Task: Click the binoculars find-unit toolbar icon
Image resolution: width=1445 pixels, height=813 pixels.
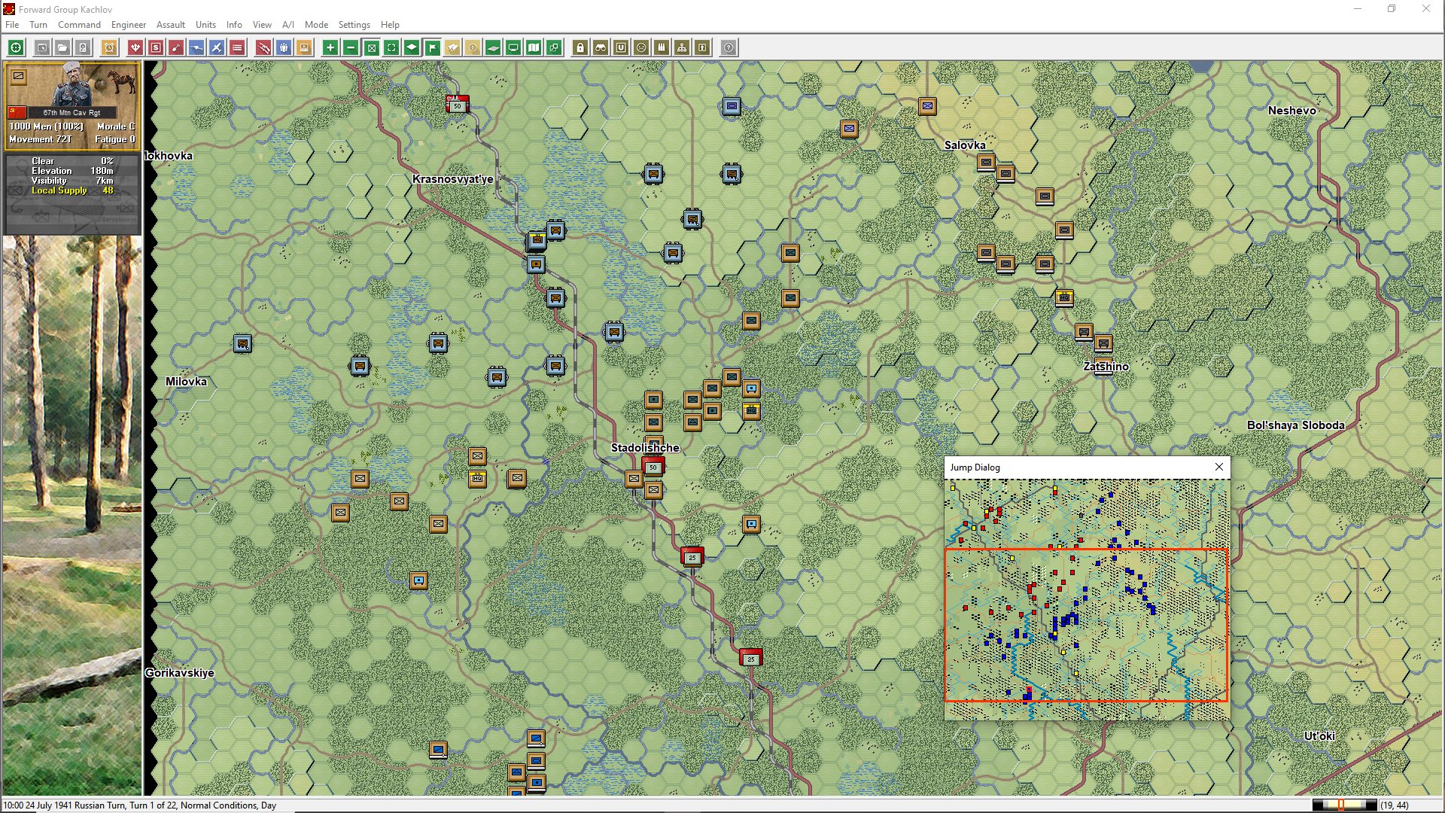Action: point(601,47)
